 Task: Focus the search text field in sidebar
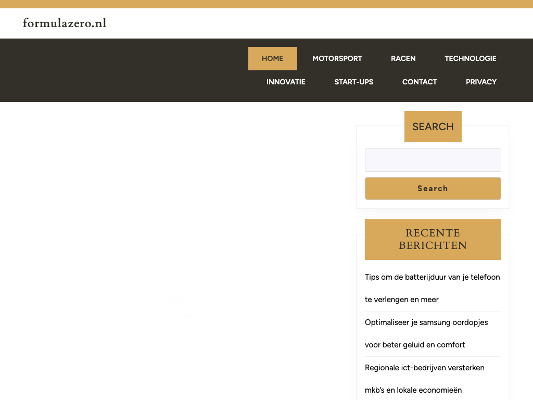coord(433,160)
